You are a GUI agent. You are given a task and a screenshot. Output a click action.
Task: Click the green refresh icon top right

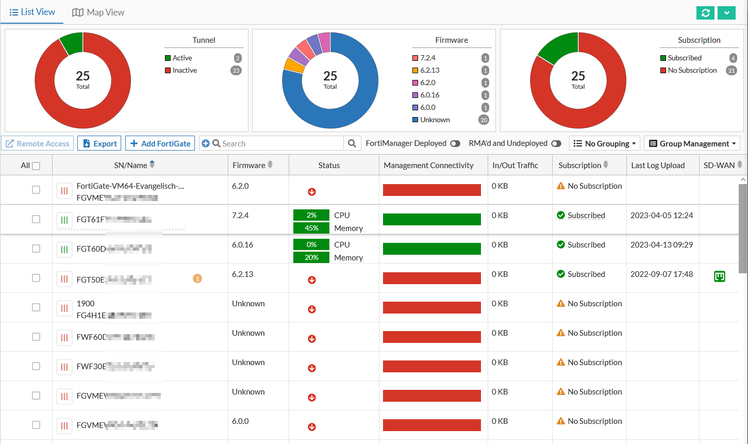pyautogui.click(x=705, y=13)
